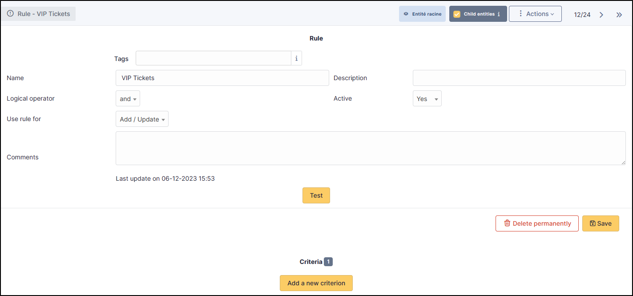This screenshot has height=296, width=633.
Task: Open the Actions menu
Action: (535, 14)
